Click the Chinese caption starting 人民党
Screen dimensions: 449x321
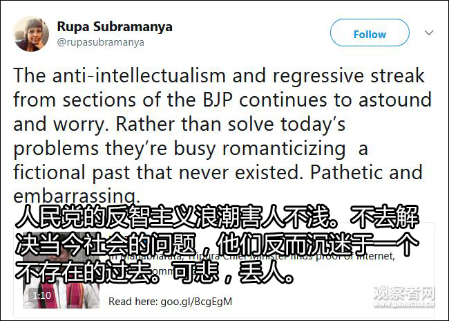(x=220, y=218)
